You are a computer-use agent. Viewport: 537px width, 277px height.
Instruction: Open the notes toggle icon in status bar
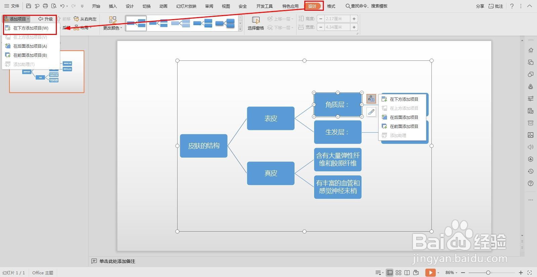[379, 273]
